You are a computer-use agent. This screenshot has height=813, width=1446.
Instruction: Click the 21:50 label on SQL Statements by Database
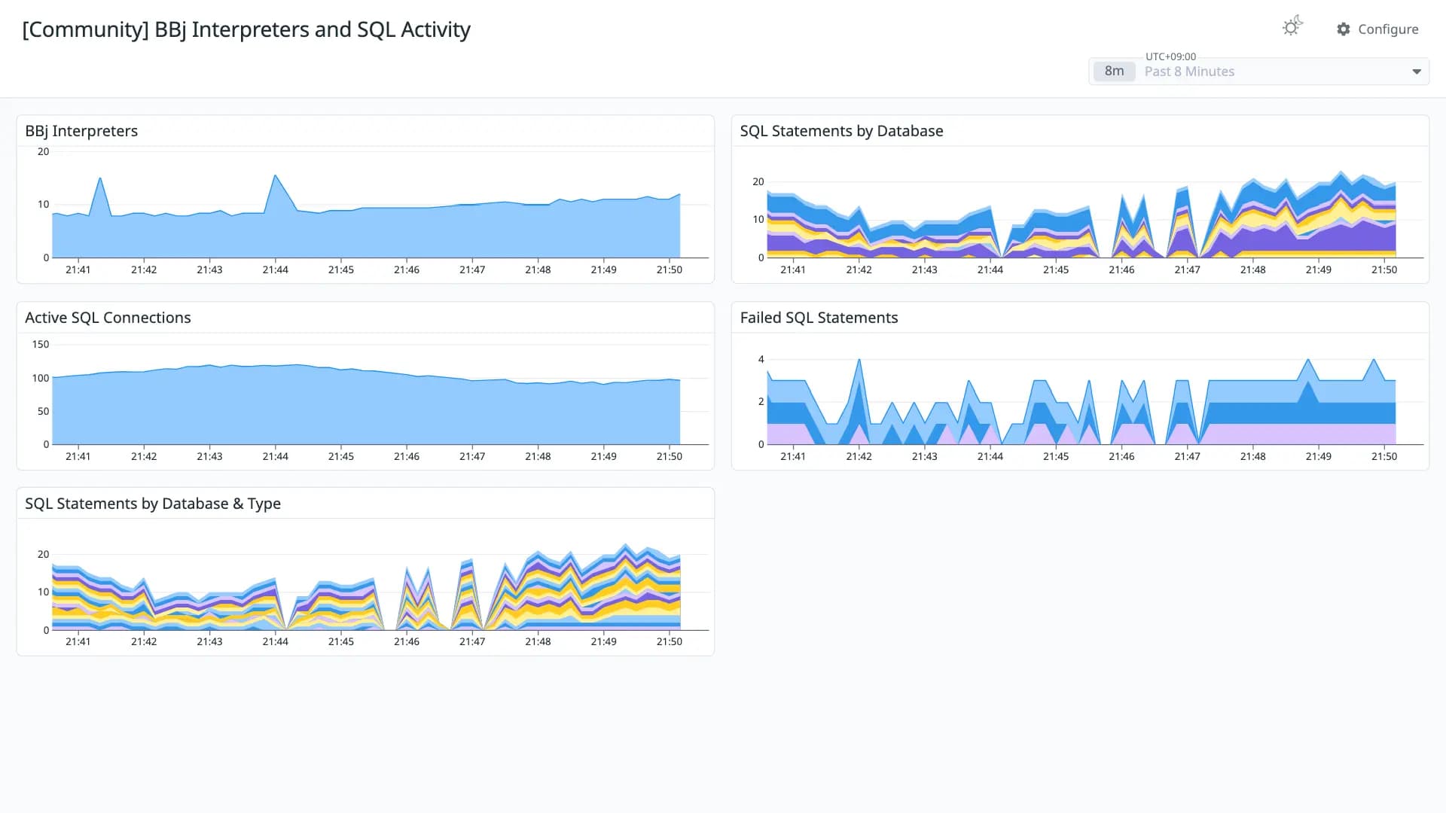coord(1384,269)
